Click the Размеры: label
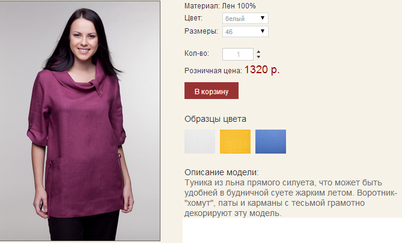Viewport: 402px width, 243px height. pyautogui.click(x=201, y=31)
